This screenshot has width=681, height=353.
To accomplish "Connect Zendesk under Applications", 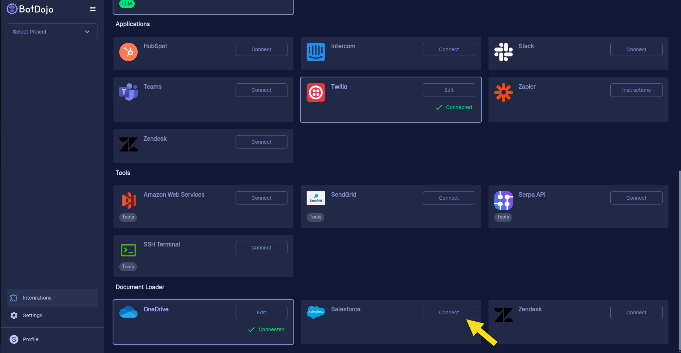I will [x=261, y=142].
